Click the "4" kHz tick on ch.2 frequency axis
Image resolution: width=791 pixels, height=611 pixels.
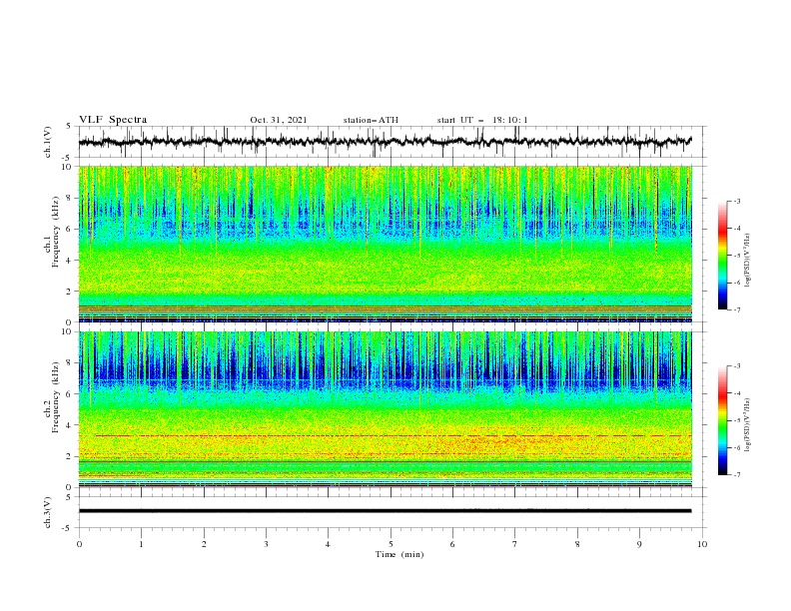click(x=70, y=425)
